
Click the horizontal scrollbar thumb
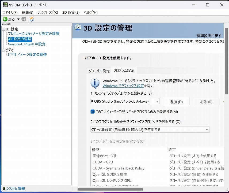click(x=110, y=189)
